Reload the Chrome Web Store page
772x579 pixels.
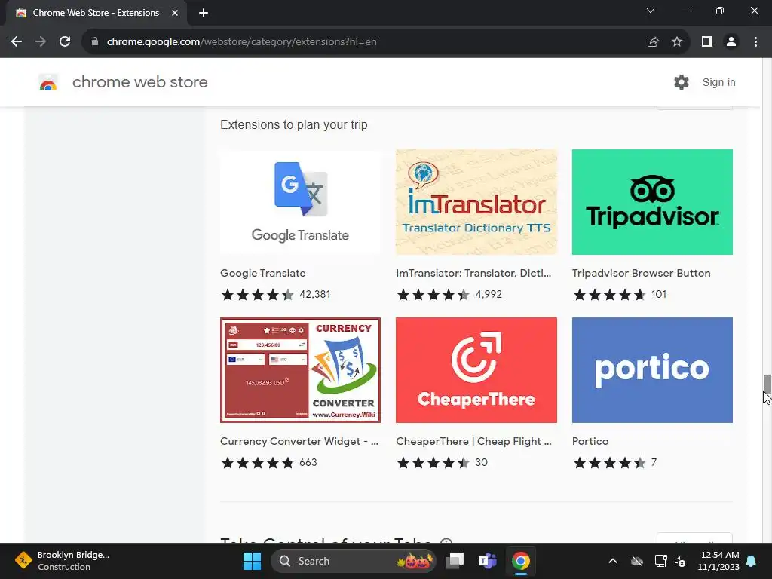65,42
